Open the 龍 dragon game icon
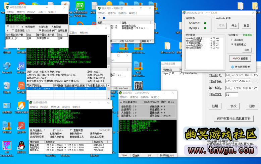This screenshot has height=164, width=261. pos(138,85)
